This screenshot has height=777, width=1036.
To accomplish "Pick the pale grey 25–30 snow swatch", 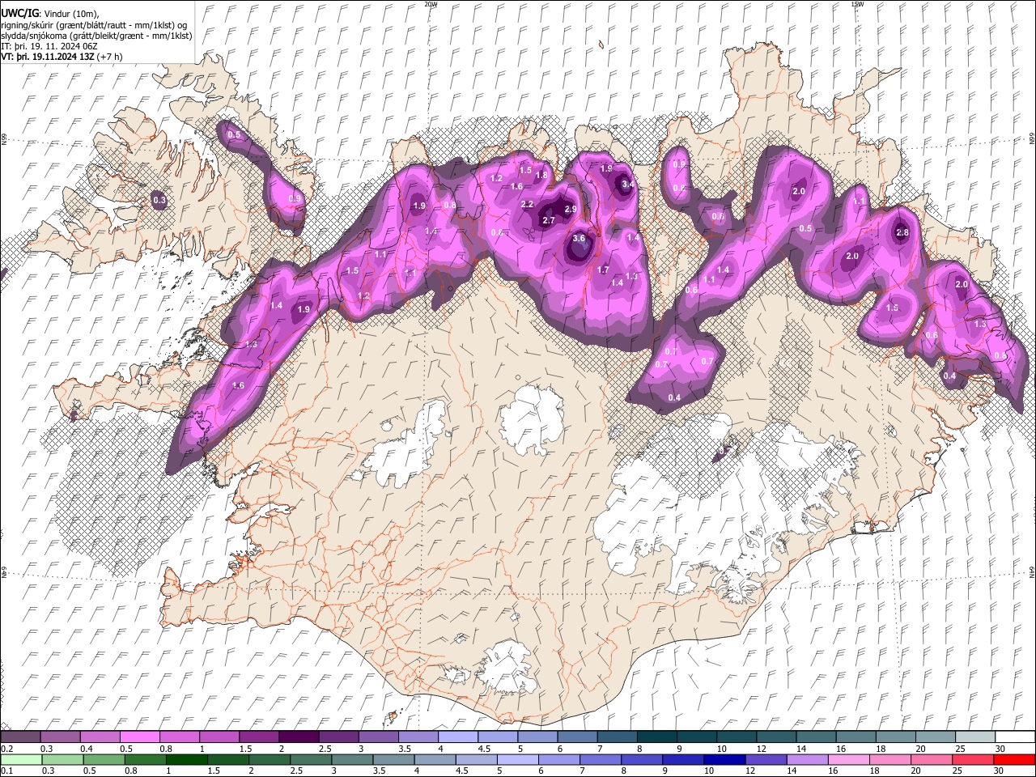I will [974, 737].
